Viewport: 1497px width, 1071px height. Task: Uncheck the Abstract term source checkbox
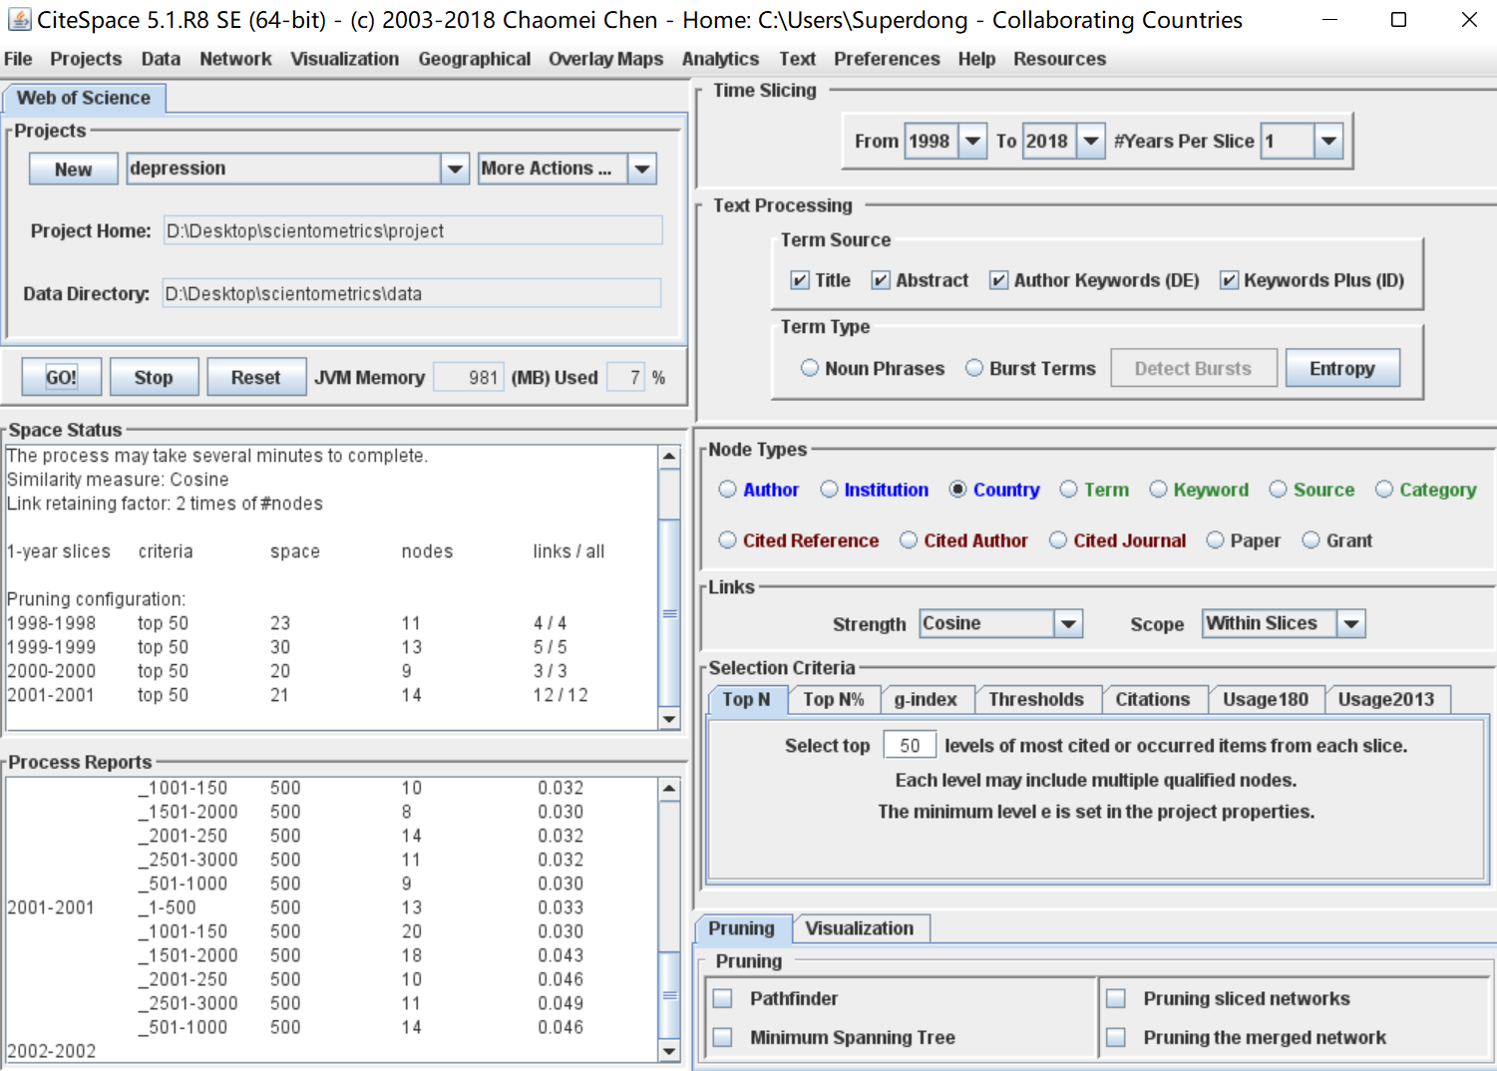pos(881,280)
